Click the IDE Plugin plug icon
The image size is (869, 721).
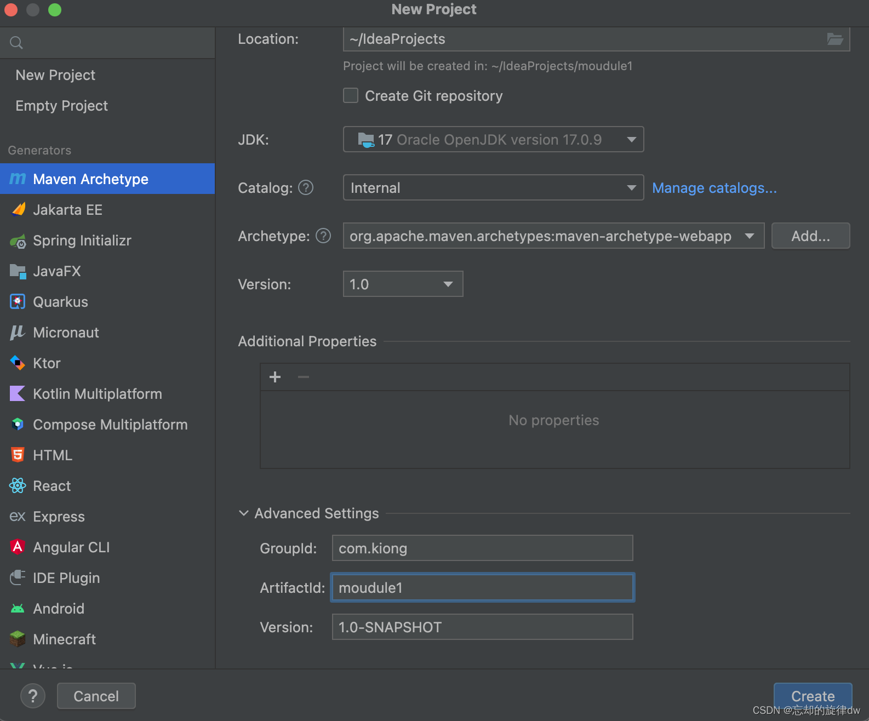coord(18,577)
